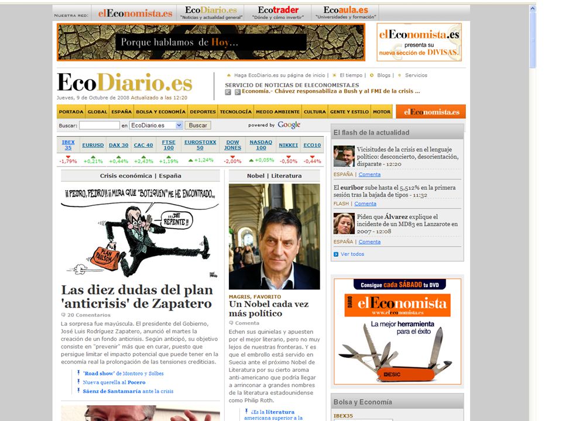The image size is (562, 421).
Task: Open the NIKKEI index link
Action: coord(289,146)
